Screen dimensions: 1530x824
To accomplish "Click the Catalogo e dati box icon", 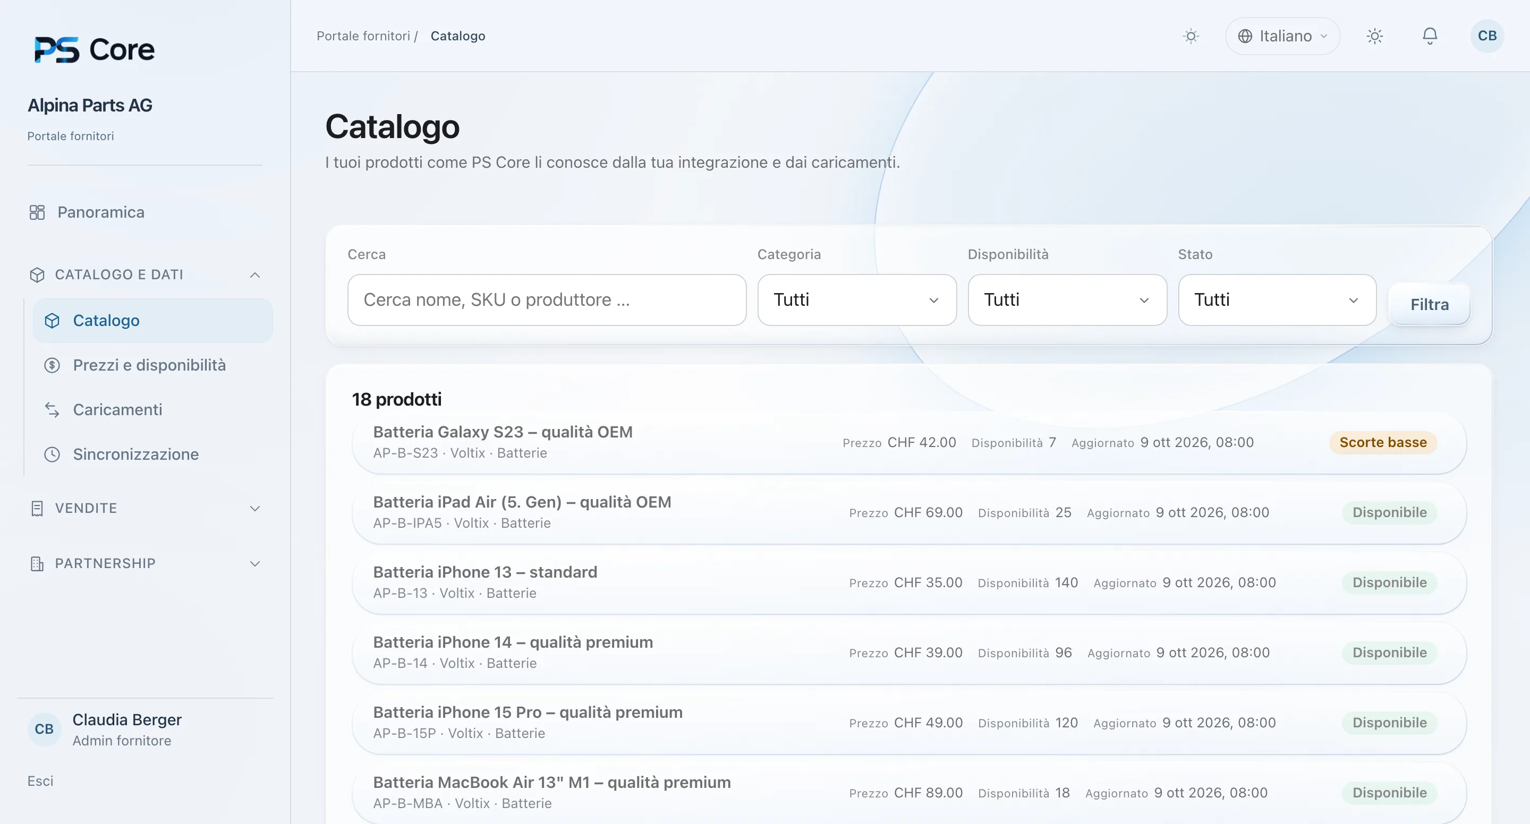I will point(37,275).
